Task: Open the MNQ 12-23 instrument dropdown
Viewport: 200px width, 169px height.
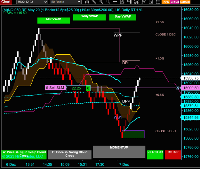Action: pyautogui.click(x=32, y=2)
